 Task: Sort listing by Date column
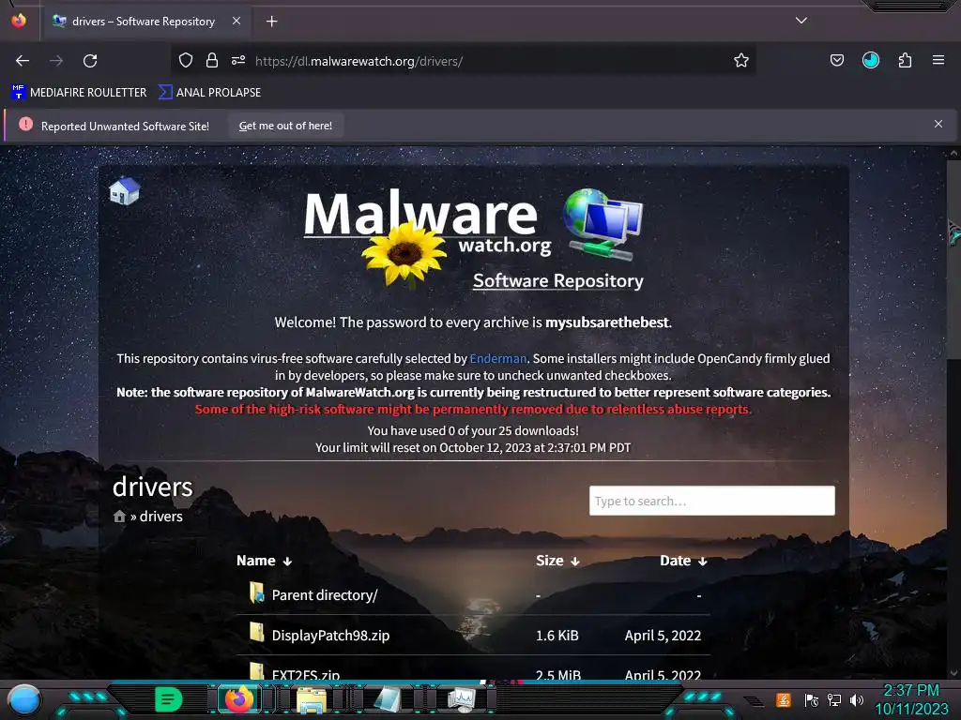point(683,561)
